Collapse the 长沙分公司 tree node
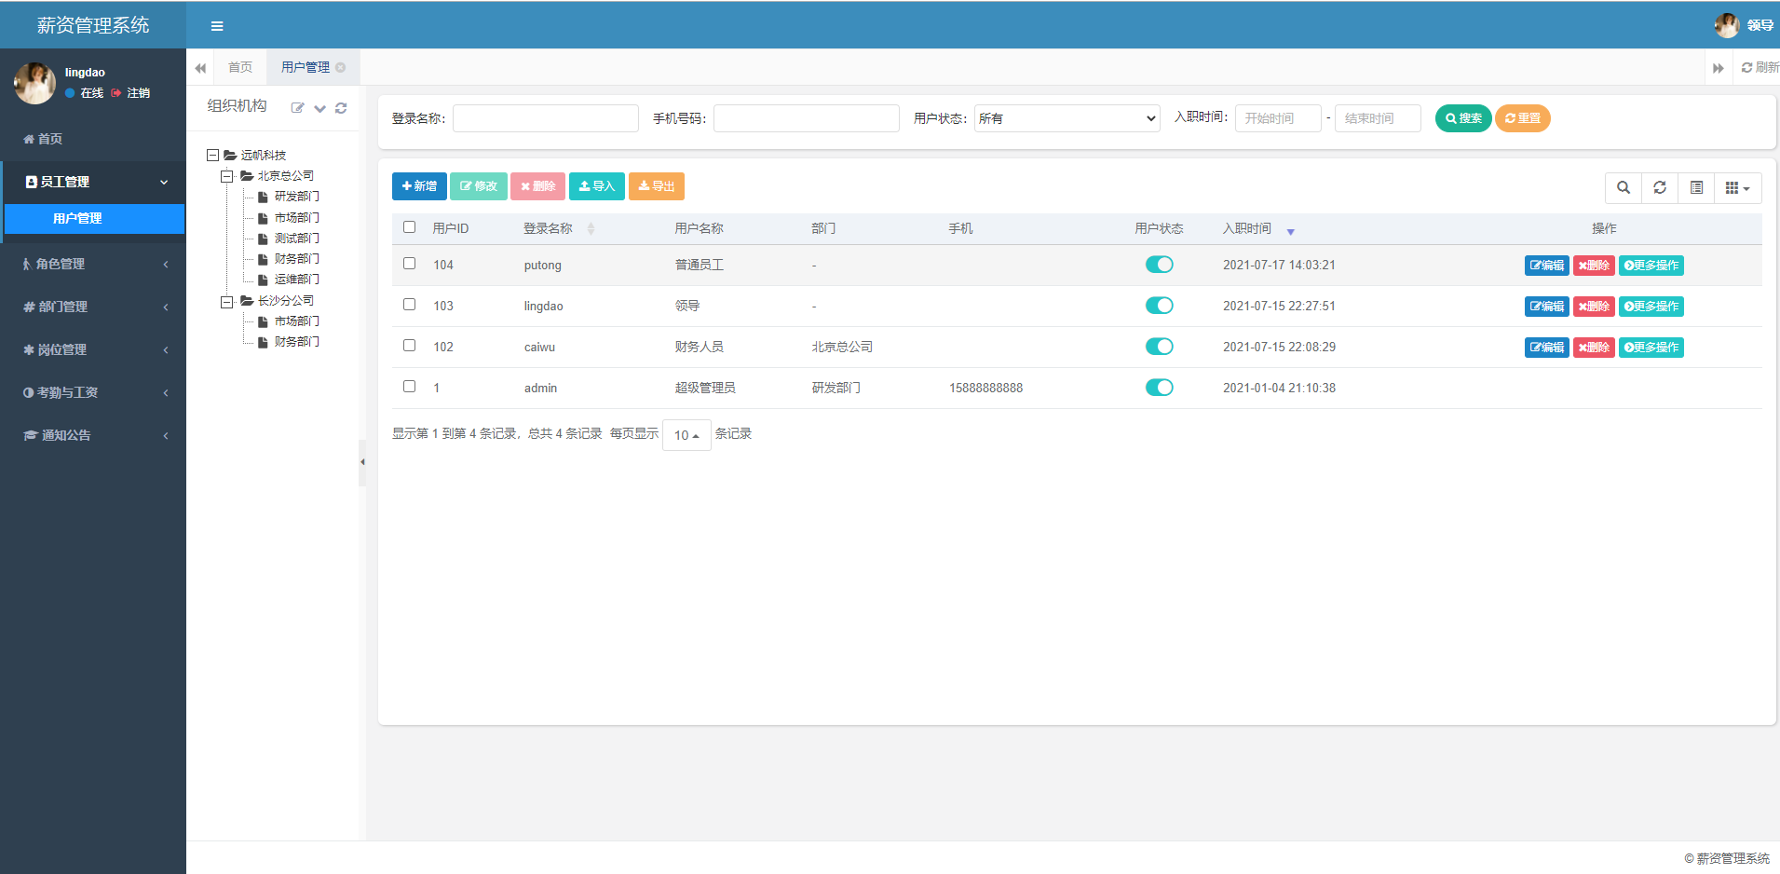Viewport: 1780px width, 874px height. click(x=226, y=301)
